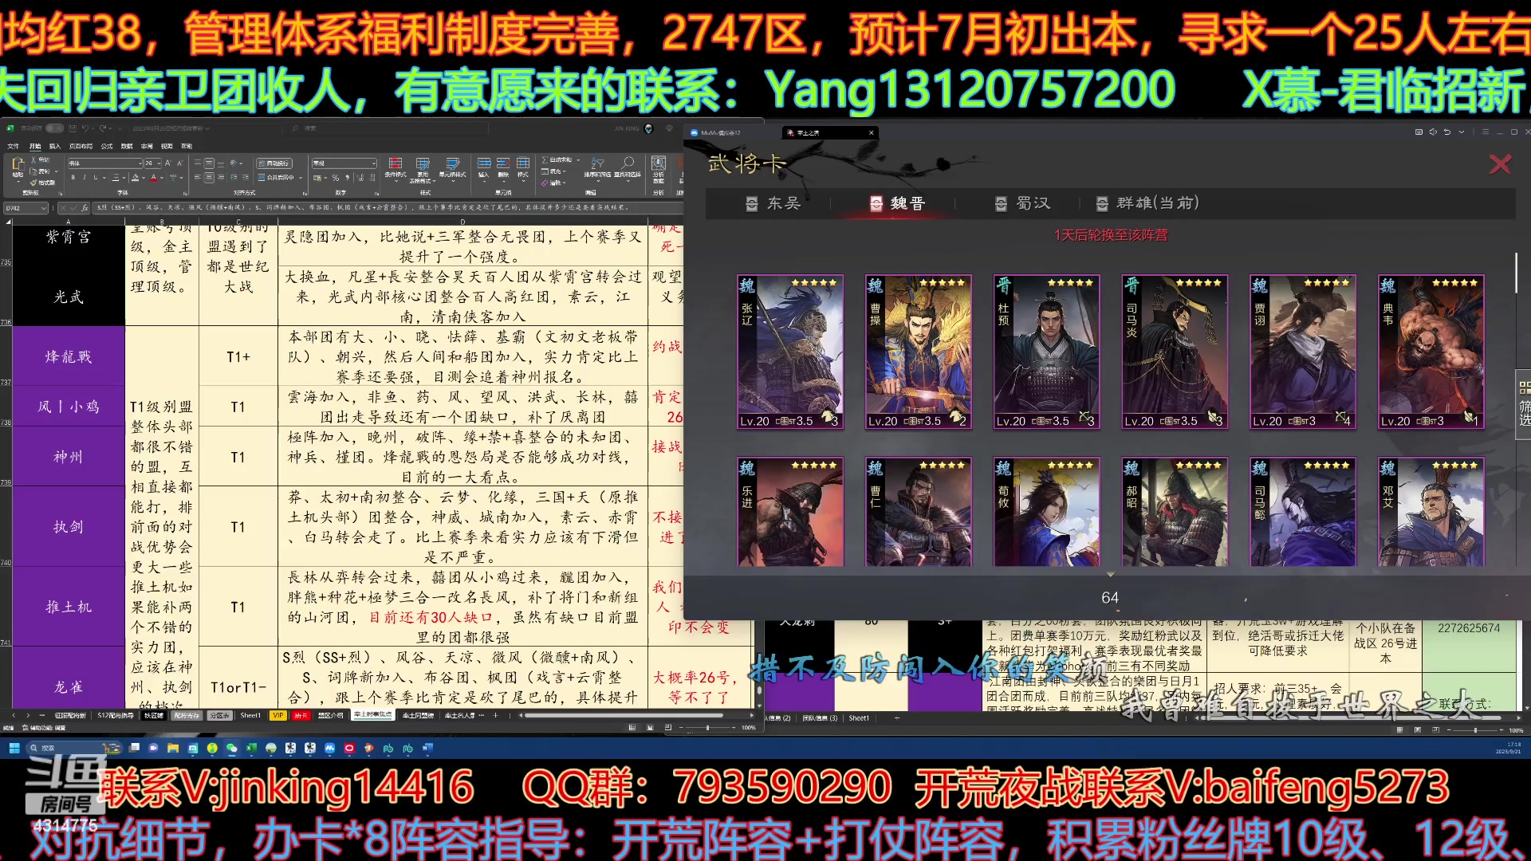Click the Percent style icon
1531x861 pixels.
point(336,178)
